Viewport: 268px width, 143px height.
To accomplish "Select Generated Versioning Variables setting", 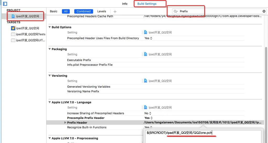I will (89, 87).
